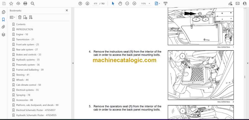Toggle the Layers panel in sidebar
249x120 pixels.
(3, 34)
